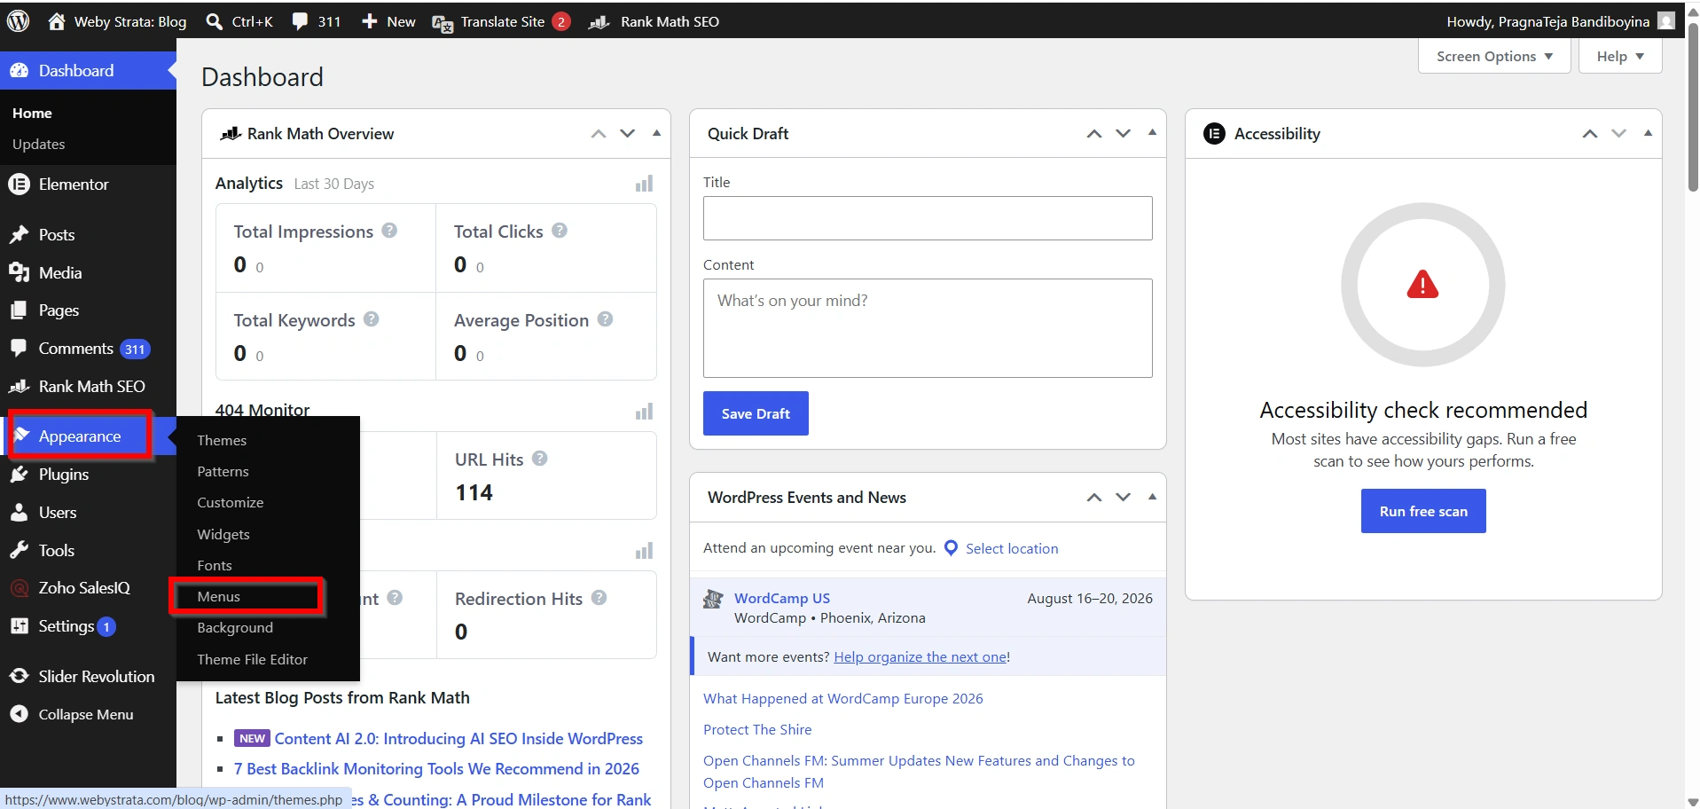Image resolution: width=1700 pixels, height=809 pixels.
Task: Move Rank Math Overview panel down
Action: tap(628, 134)
